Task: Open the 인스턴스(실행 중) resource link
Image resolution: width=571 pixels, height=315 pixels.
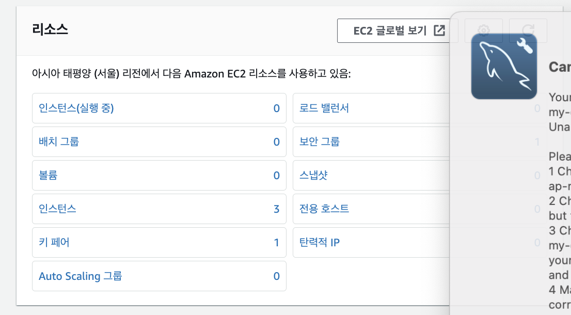Action: point(76,108)
